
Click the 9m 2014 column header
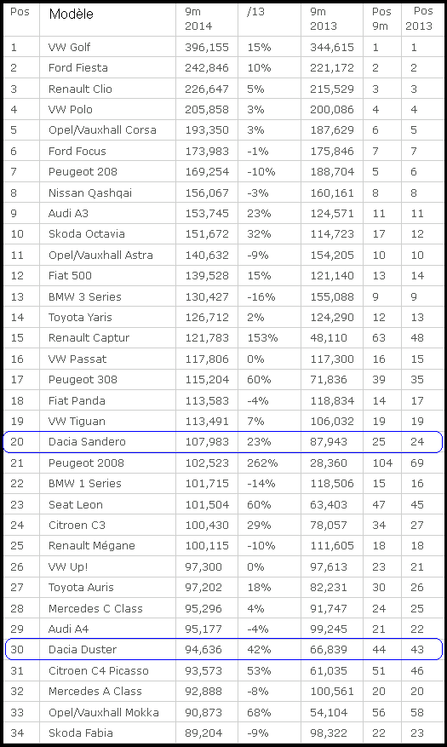click(198, 19)
